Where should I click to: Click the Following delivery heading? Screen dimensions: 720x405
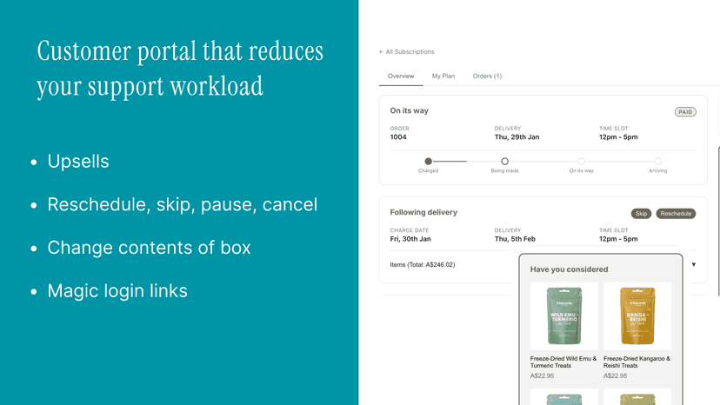[x=423, y=212]
